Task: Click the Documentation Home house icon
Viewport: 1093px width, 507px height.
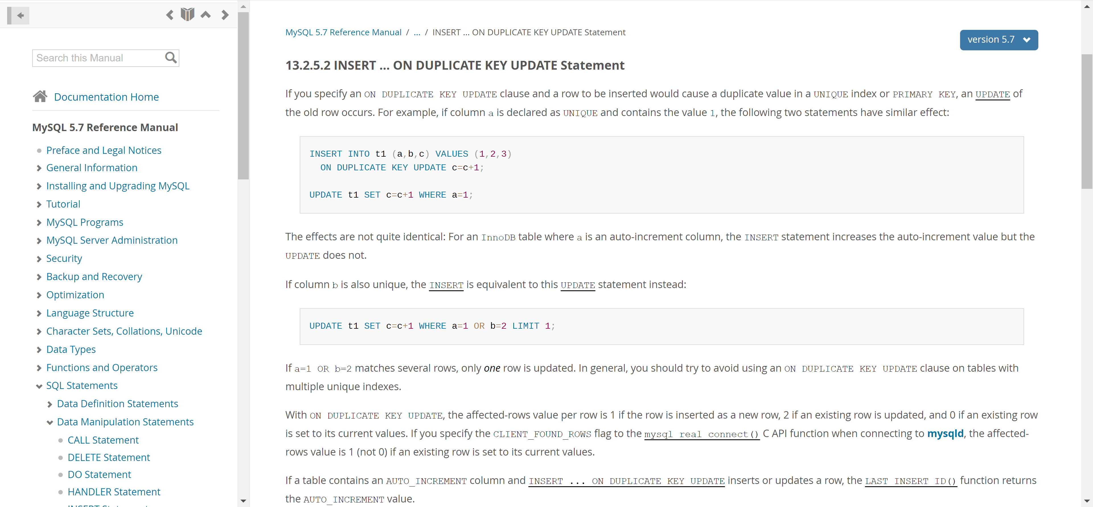Action: click(x=40, y=97)
